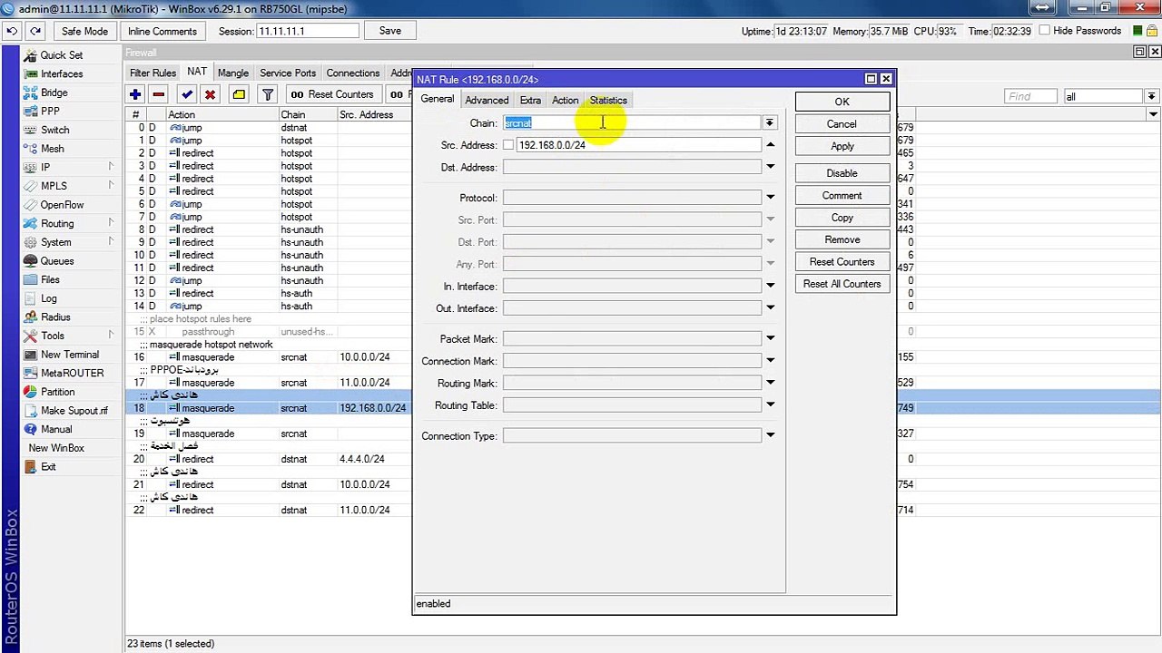Viewport: 1162px width, 653px height.
Task: Open PPP from the sidebar
Action: point(50,112)
